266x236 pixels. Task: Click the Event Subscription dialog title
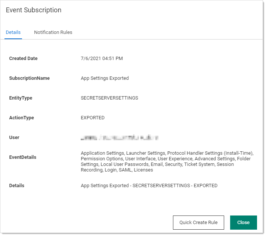pyautogui.click(x=34, y=10)
